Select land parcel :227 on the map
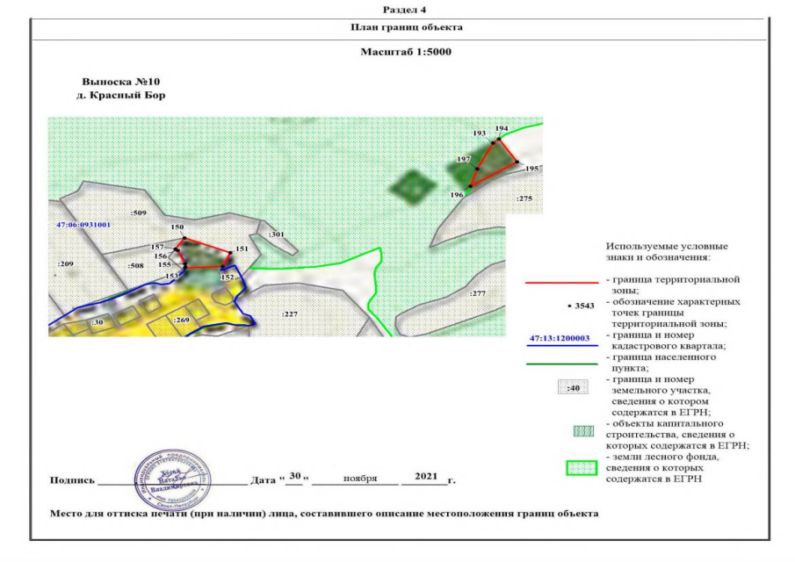795x562 pixels. (289, 313)
